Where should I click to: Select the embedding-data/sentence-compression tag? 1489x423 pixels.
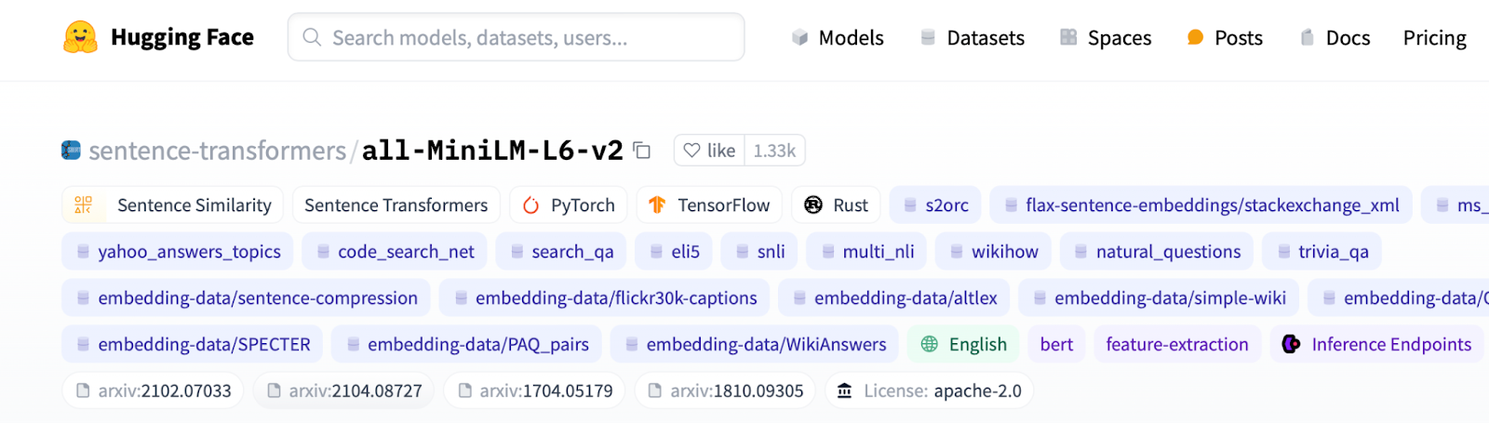point(246,298)
